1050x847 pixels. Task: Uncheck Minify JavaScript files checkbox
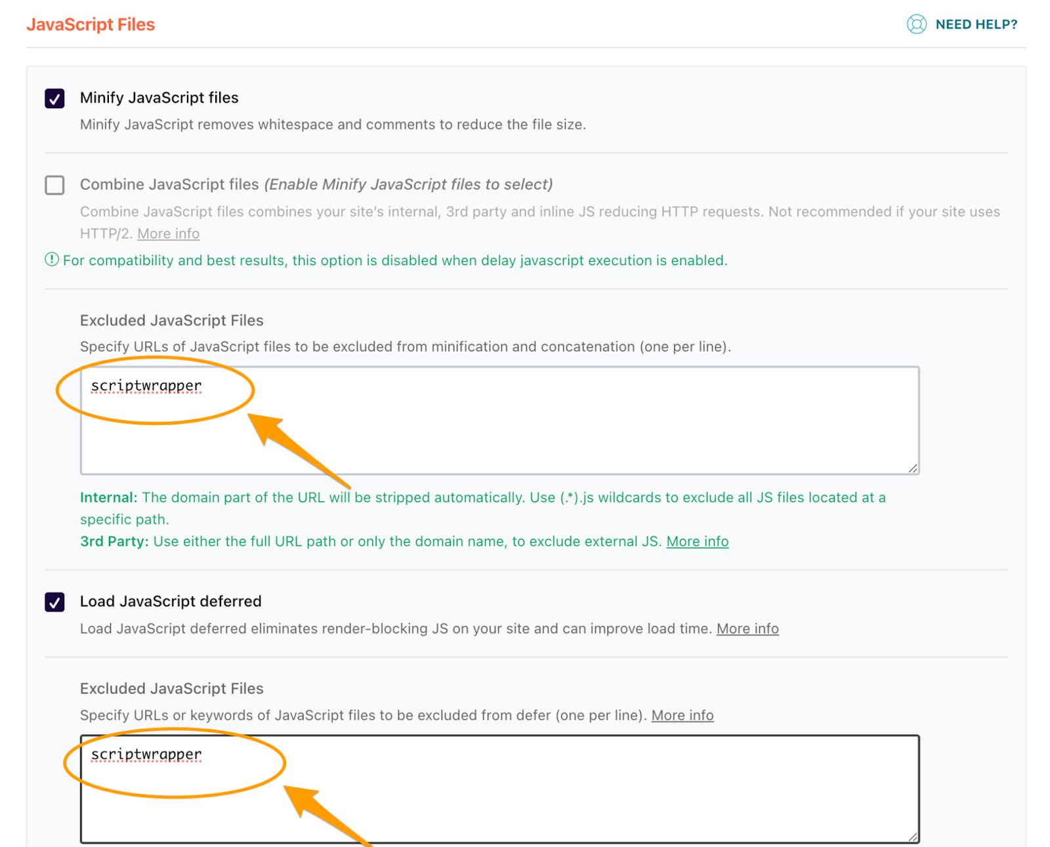click(x=54, y=98)
